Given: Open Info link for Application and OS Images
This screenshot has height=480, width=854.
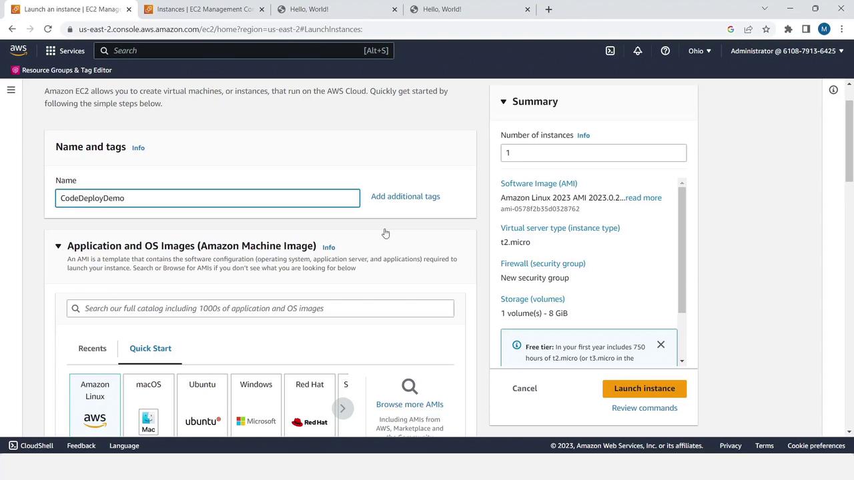Looking at the screenshot, I should pyautogui.click(x=329, y=247).
